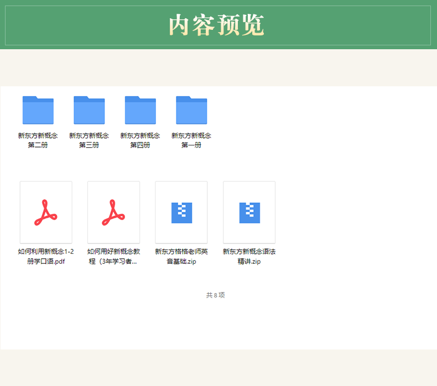This screenshot has height=386, width=437.
Task: Click file name 如何利用新概念1-2册学口语.pdf
Action: click(x=46, y=257)
